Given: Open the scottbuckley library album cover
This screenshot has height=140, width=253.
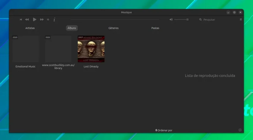Looking at the screenshot, I should [x=58, y=49].
